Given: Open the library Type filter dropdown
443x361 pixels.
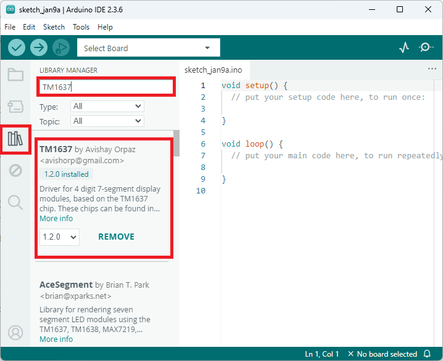Looking at the screenshot, I should click(x=107, y=107).
